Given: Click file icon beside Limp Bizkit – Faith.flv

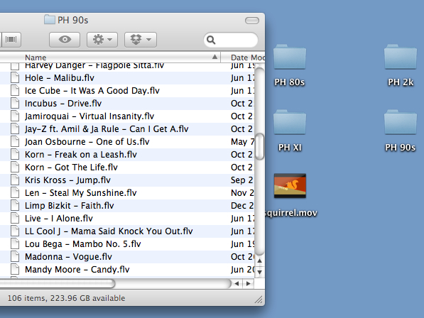Looking at the screenshot, I should coord(15,206).
